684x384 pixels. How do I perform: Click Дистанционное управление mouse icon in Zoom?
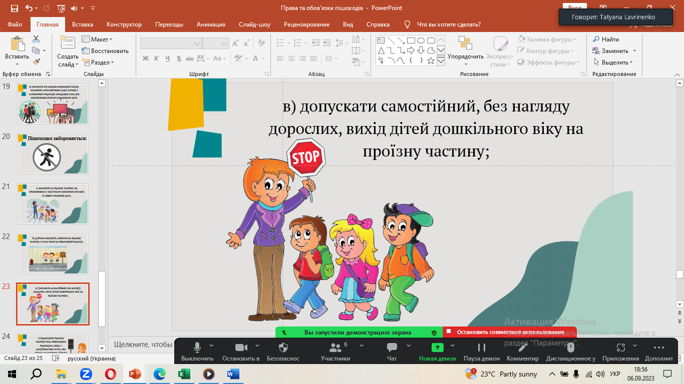tap(570, 347)
